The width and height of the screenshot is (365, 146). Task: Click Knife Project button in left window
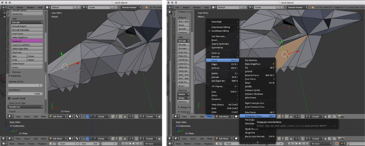pos(27,63)
